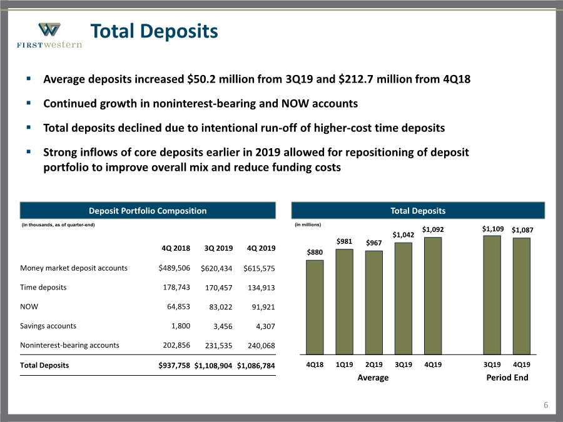Click the average bar labeled $1,092
Image resolution: width=563 pixels, height=422 pixels.
433,296
